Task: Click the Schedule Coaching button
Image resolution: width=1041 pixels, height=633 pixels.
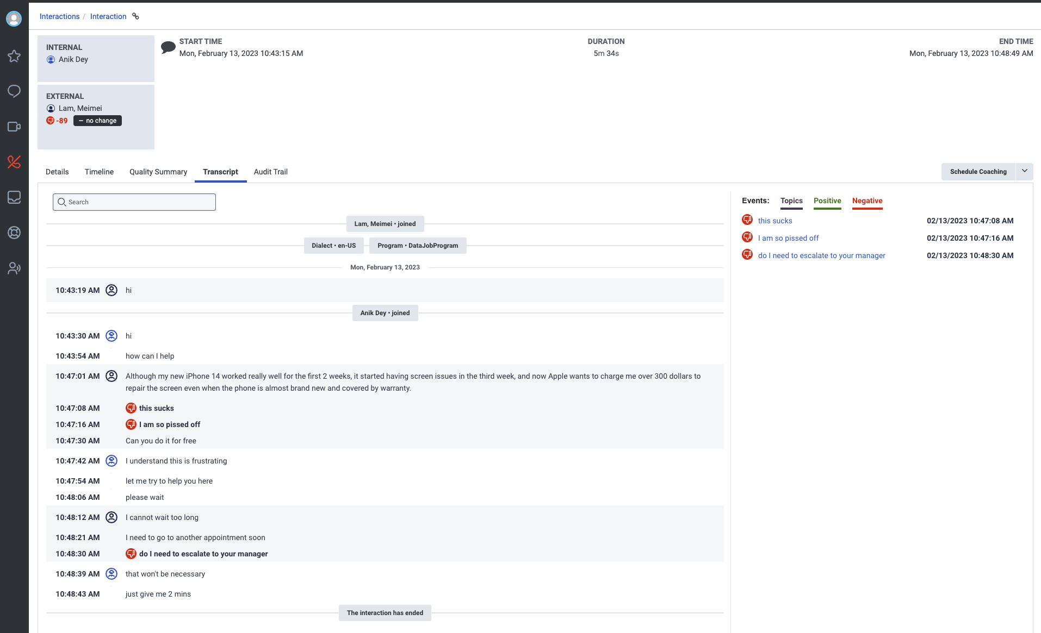Action: click(x=978, y=171)
